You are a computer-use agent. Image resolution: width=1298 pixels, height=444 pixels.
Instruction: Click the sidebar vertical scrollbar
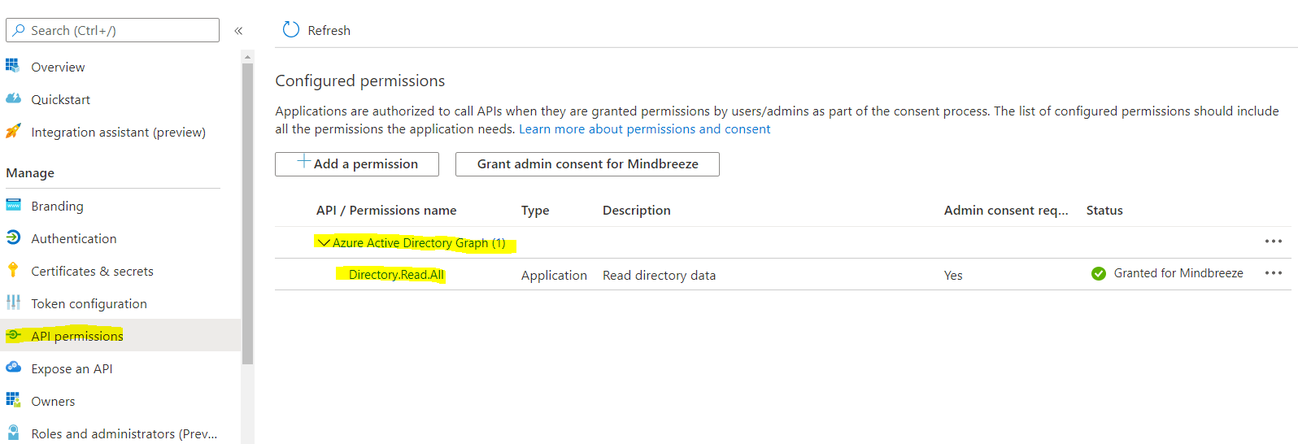247,211
